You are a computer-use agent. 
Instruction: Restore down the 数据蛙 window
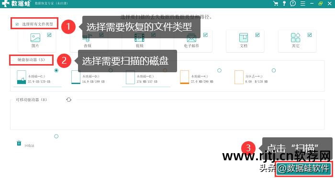click(x=320, y=3)
